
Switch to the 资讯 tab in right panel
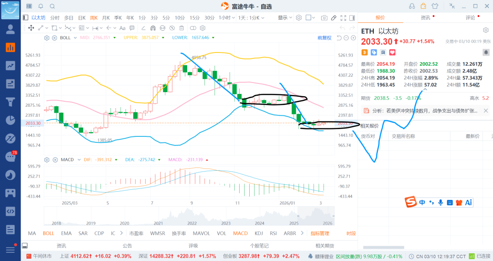pyautogui.click(x=425, y=18)
